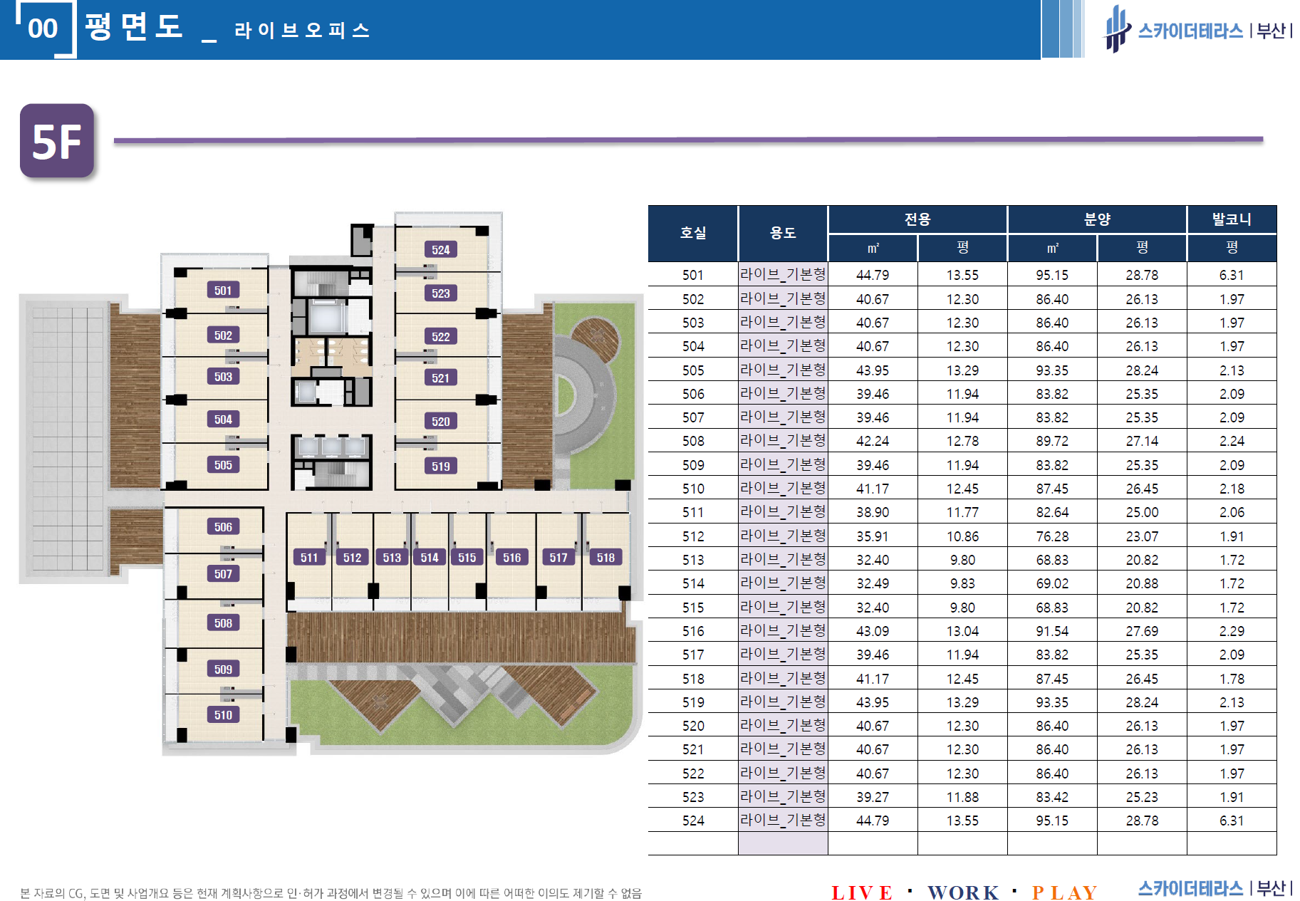Screen dimensions: 1300x901
Task: Click 38.90 in the table row for 511
Action: 873,512
